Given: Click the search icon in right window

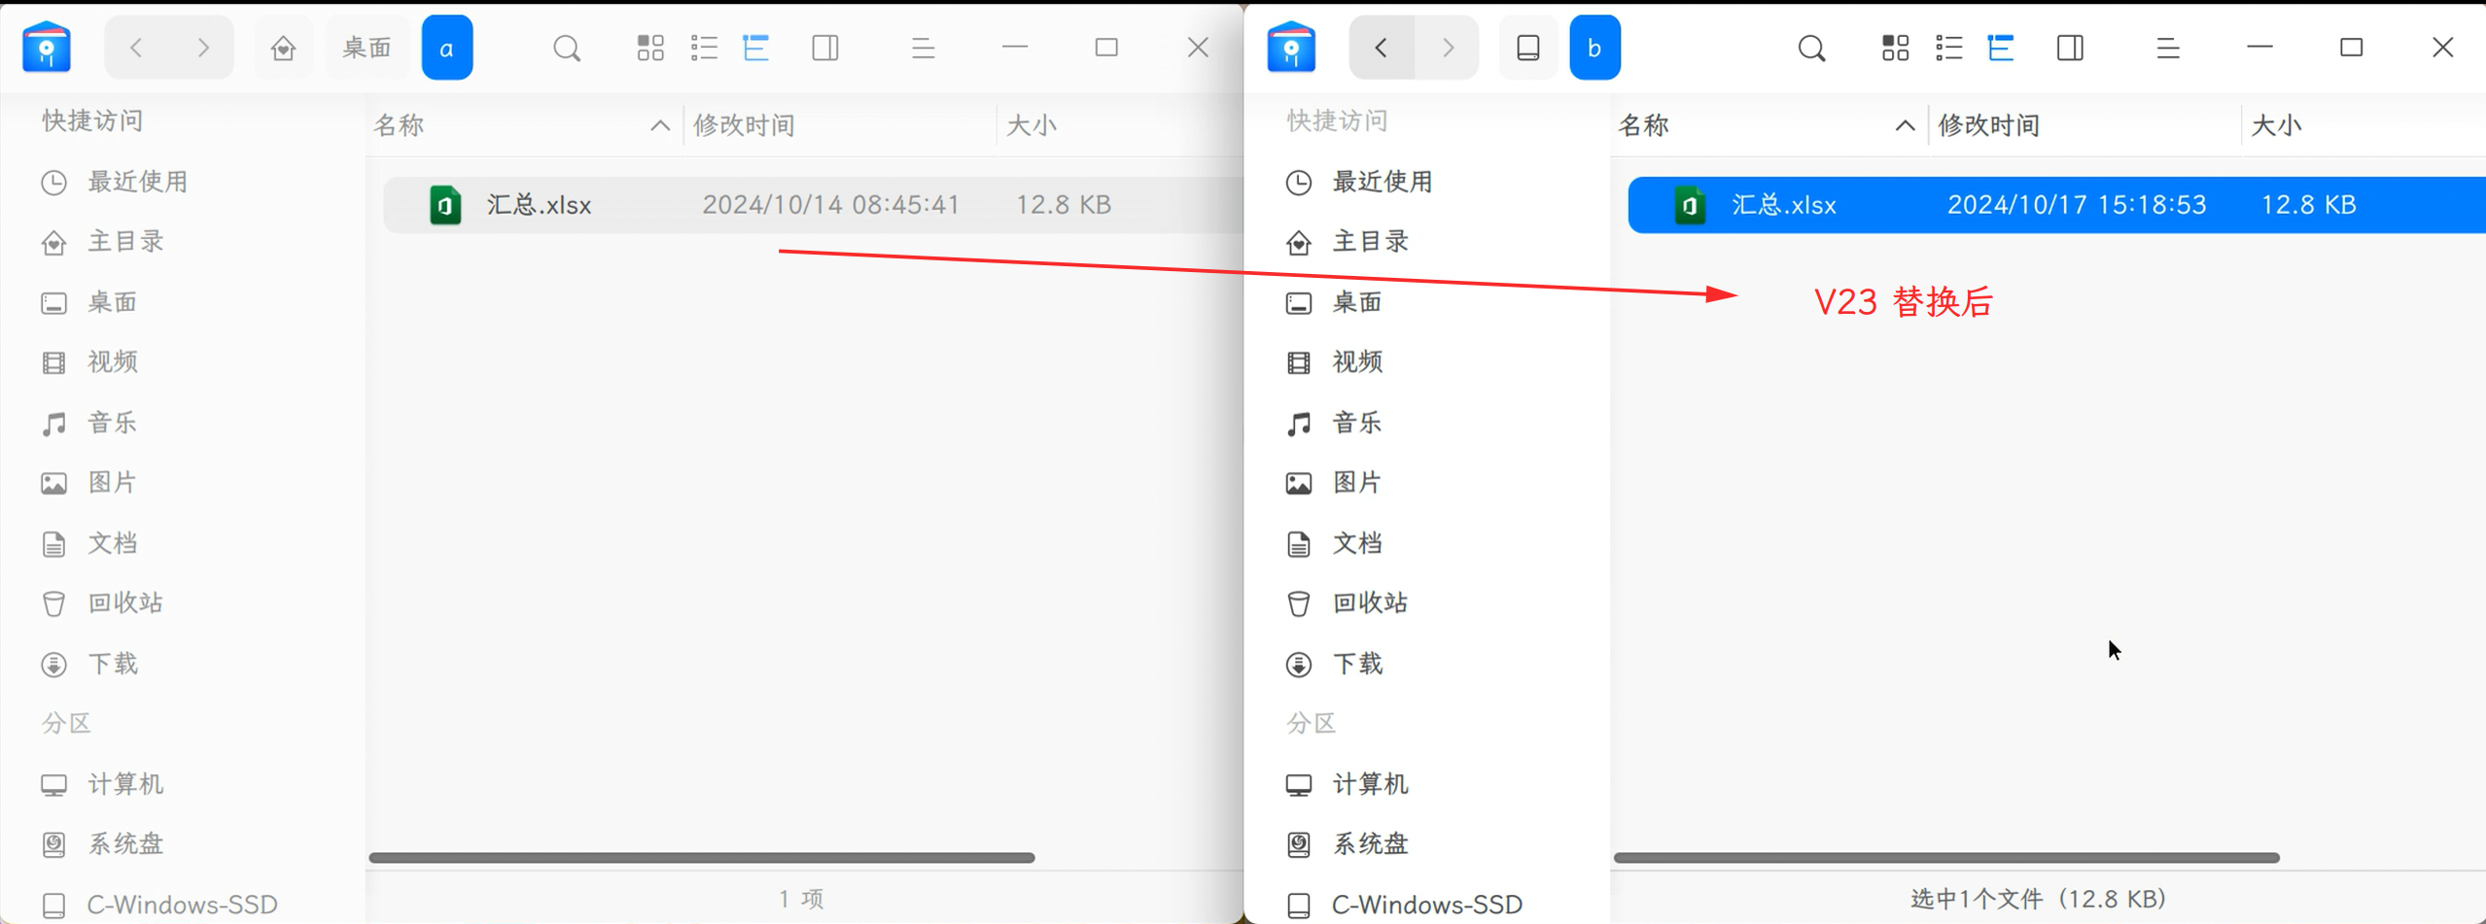Looking at the screenshot, I should coord(1811,48).
